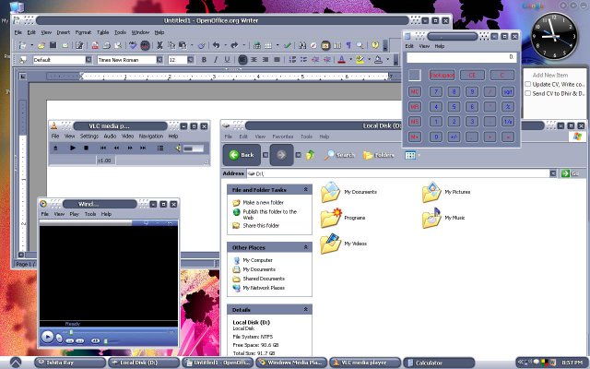This screenshot has width=590, height=369.
Task: Click the font color icon in Writer
Action: (342, 59)
